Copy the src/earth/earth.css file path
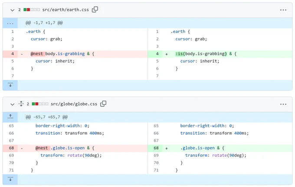The width and height of the screenshot is (295, 187). pyautogui.click(x=95, y=10)
